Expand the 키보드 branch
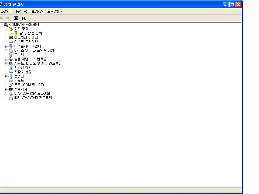Image resolution: width=259 pixels, height=194 pixels. coord(6,81)
